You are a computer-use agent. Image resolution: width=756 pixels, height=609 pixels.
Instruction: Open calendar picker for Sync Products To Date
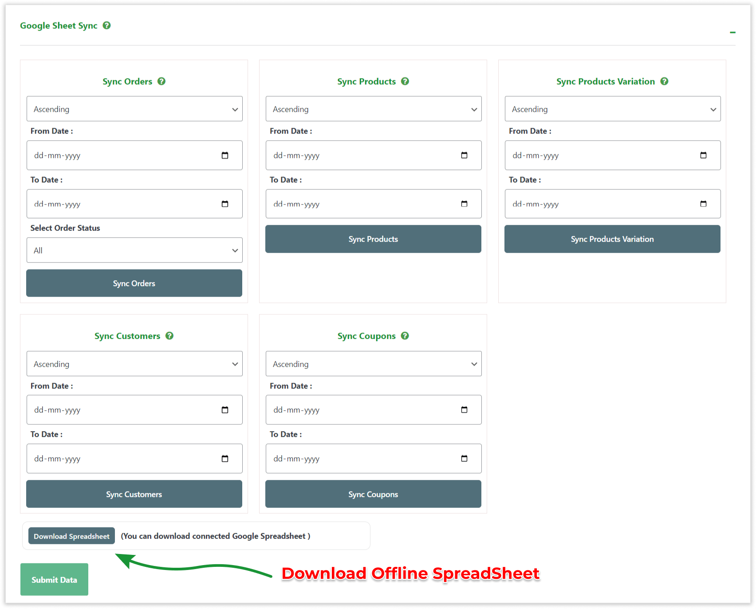point(464,204)
